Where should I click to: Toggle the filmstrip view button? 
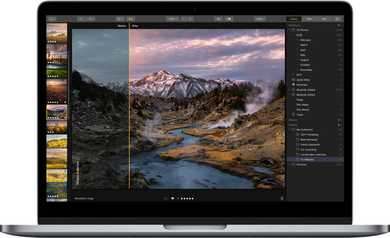pyautogui.click(x=130, y=19)
